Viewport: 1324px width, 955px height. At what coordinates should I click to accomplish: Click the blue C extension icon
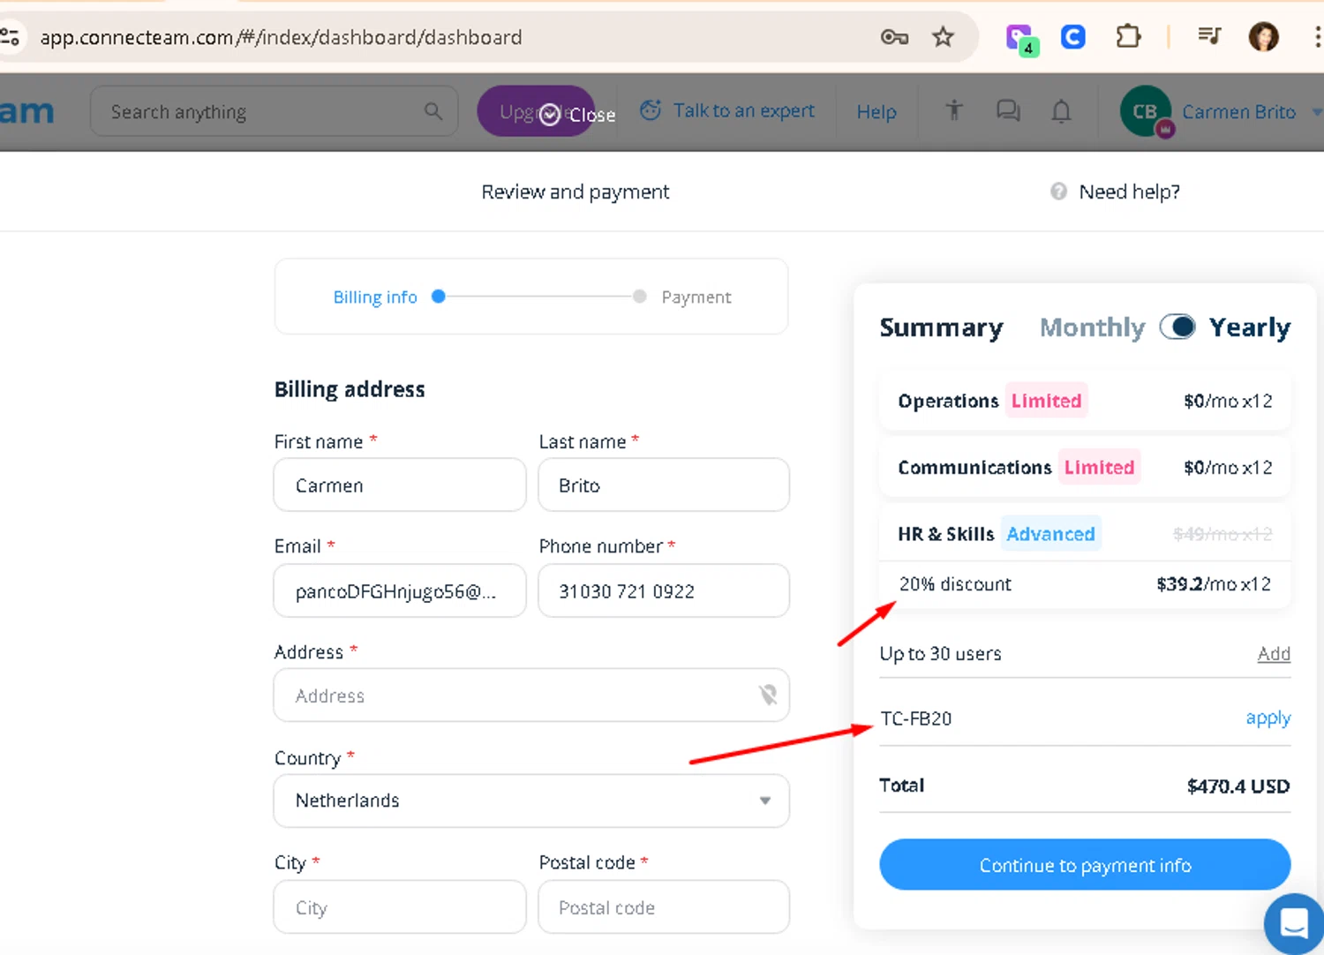point(1073,37)
